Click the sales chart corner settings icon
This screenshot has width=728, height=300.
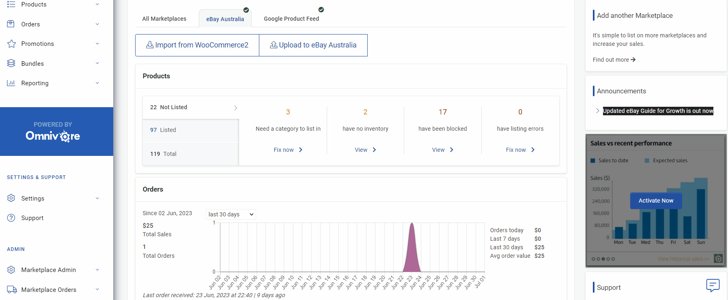coord(718,258)
